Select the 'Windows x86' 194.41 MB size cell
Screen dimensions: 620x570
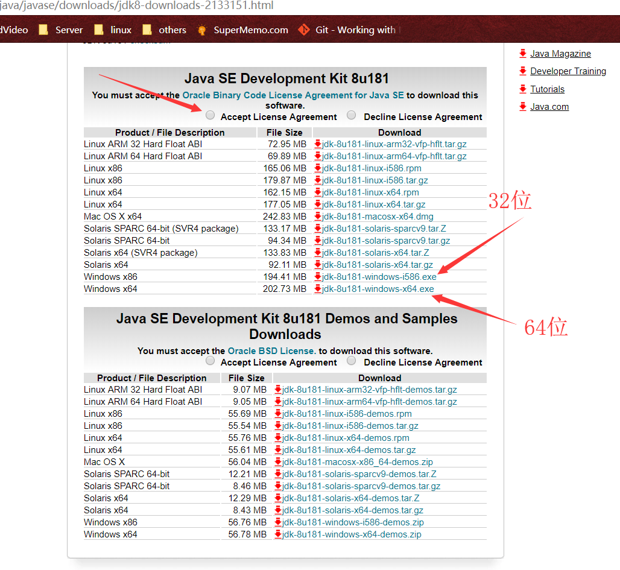click(x=285, y=277)
